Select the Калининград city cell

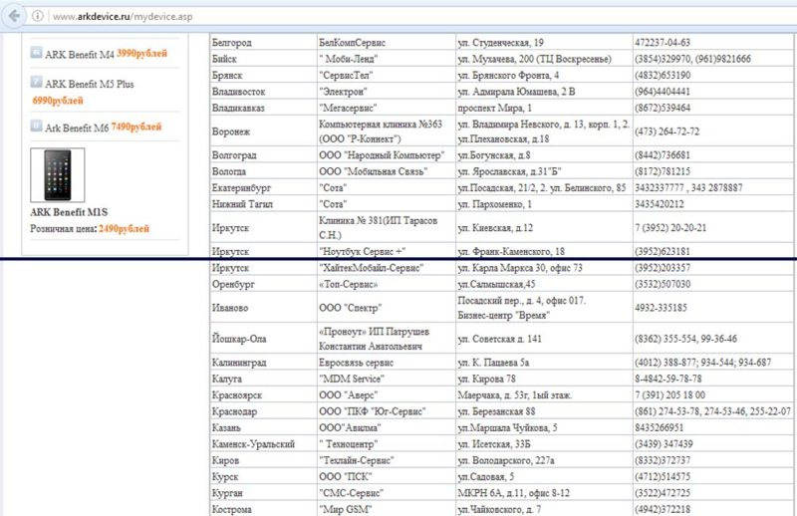coord(263,362)
